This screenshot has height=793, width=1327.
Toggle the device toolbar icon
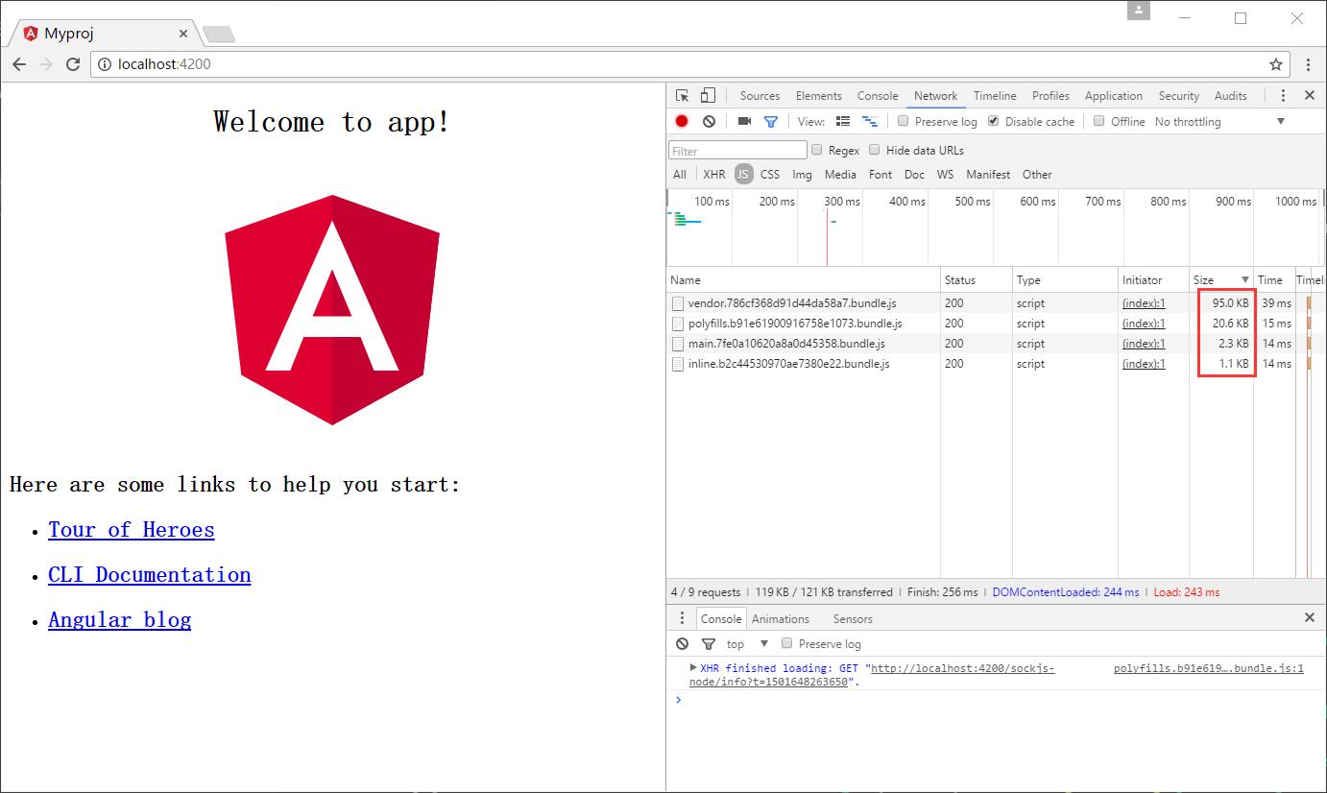(x=708, y=96)
